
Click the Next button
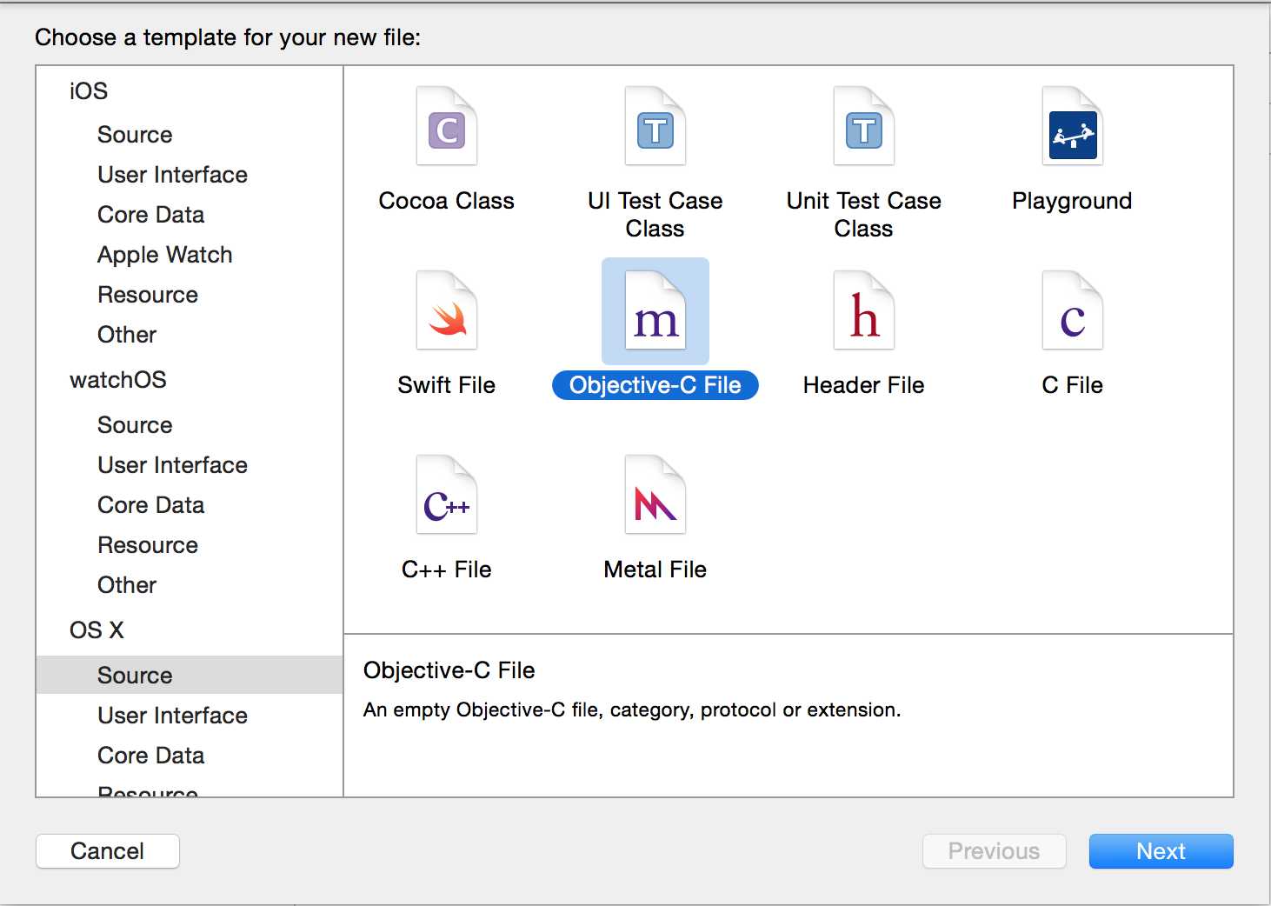(1161, 851)
